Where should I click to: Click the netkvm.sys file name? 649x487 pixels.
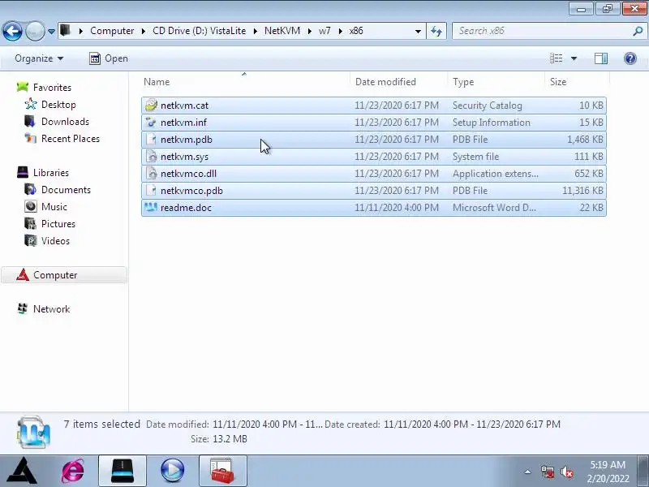(185, 157)
